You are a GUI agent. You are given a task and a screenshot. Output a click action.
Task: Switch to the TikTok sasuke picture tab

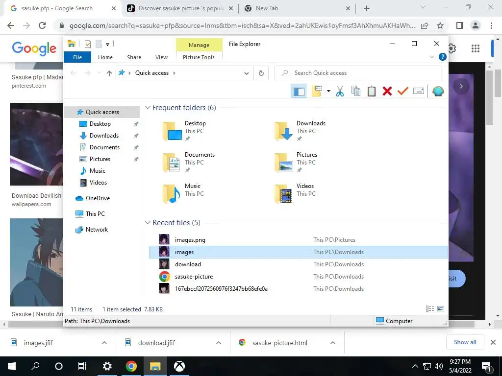pyautogui.click(x=179, y=8)
